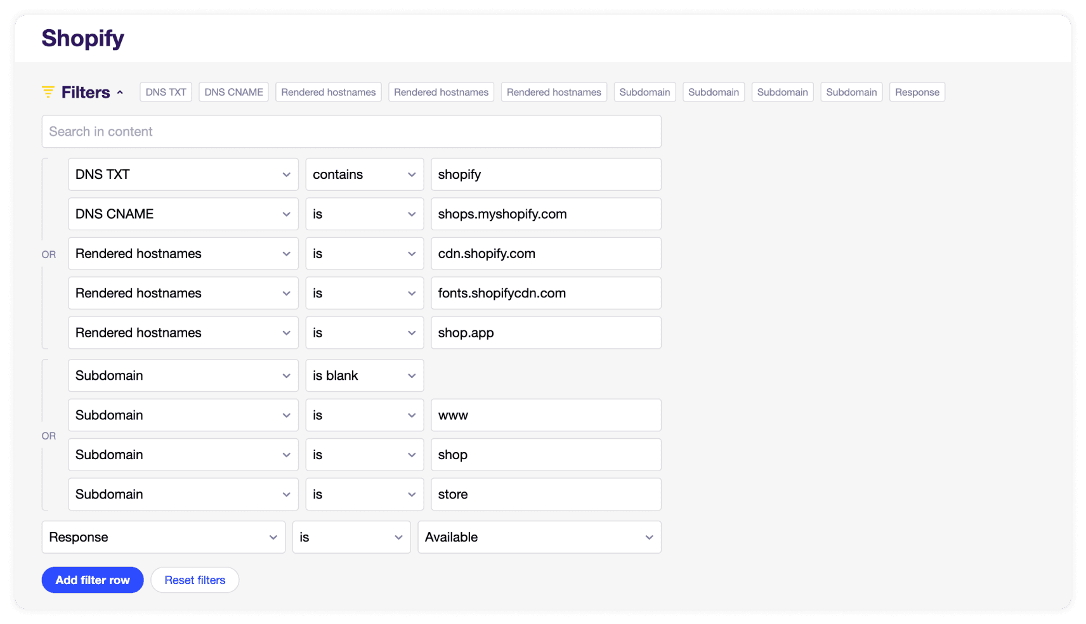Open Subdomain dropdown in the store row

(x=183, y=494)
